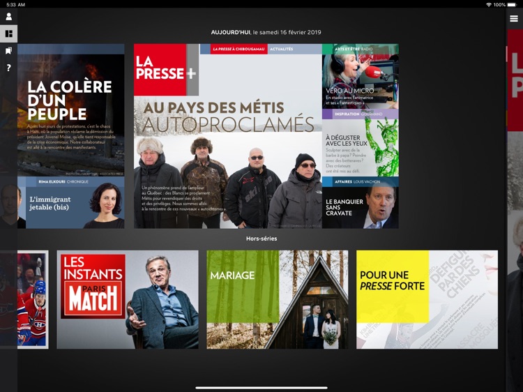Select 'Inspiration Gourmand' section label
Image resolution: width=523 pixels, height=392 pixels.
click(358, 114)
